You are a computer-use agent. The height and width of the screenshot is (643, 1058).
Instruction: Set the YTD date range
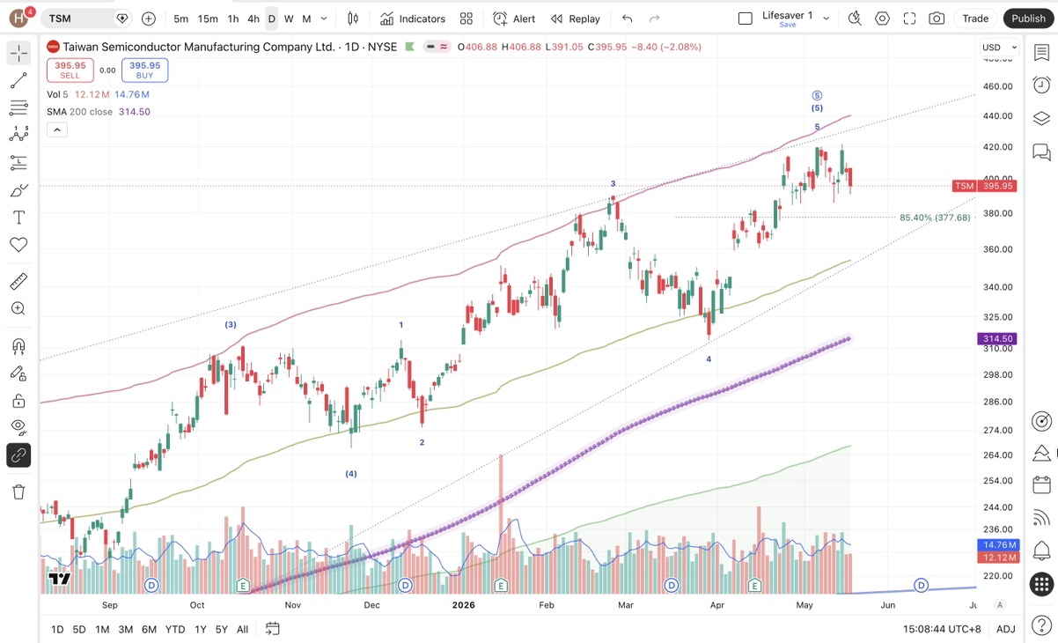175,629
